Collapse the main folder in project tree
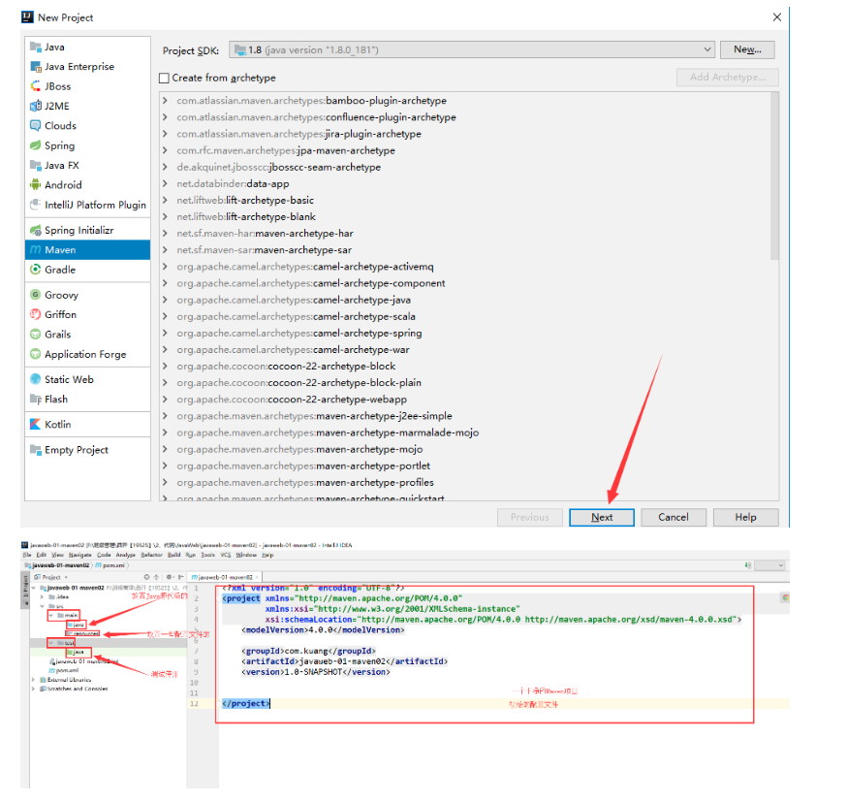Image resolution: width=847 pixels, height=802 pixels. (x=51, y=615)
